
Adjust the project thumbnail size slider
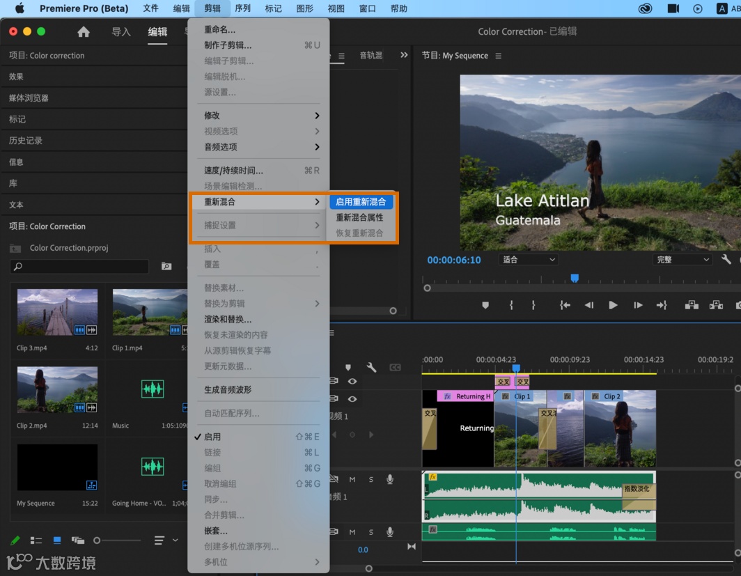97,540
